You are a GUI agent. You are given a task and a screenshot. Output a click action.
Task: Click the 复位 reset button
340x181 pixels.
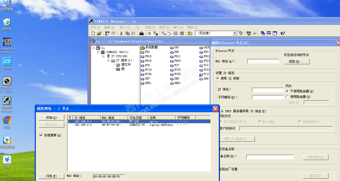[x=315, y=176]
